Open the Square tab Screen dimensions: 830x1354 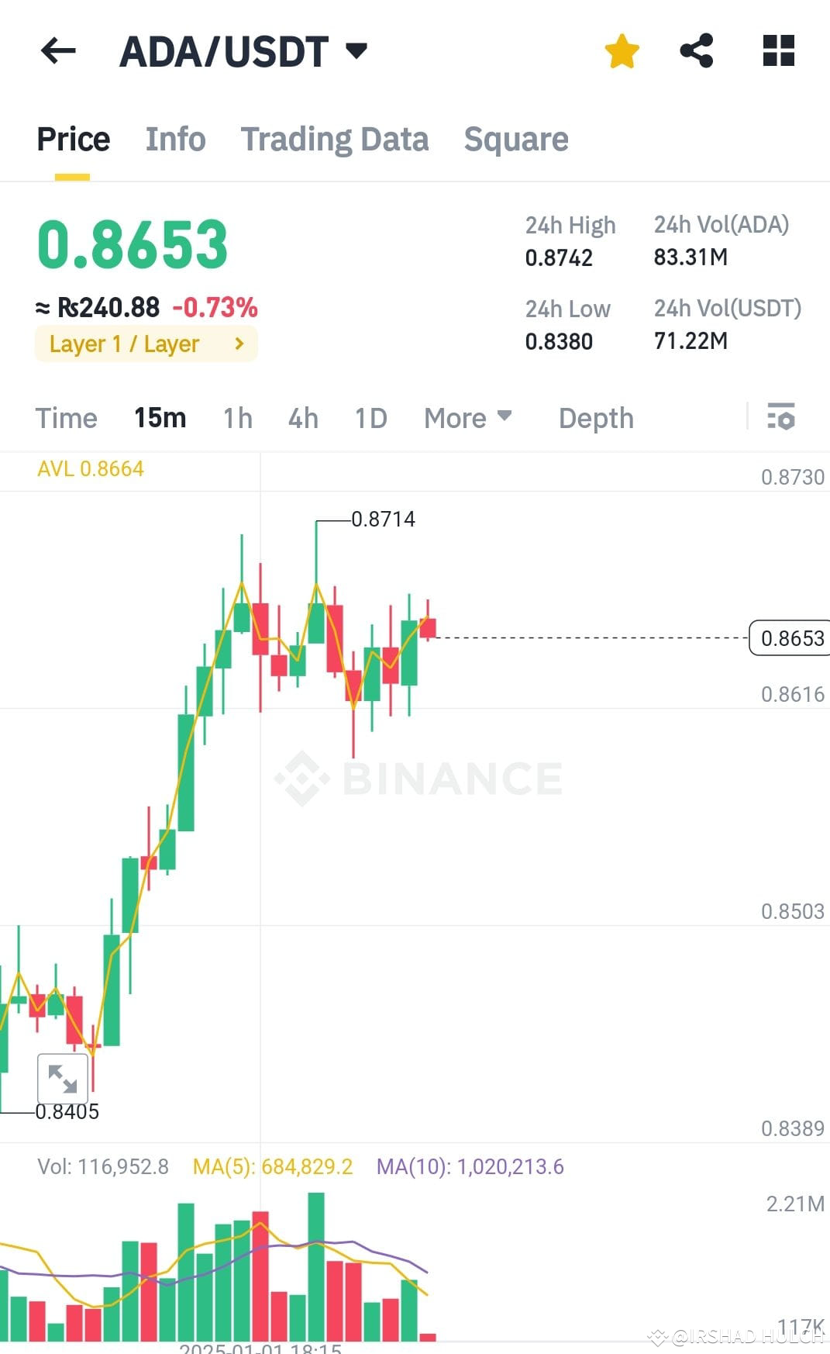(x=516, y=140)
